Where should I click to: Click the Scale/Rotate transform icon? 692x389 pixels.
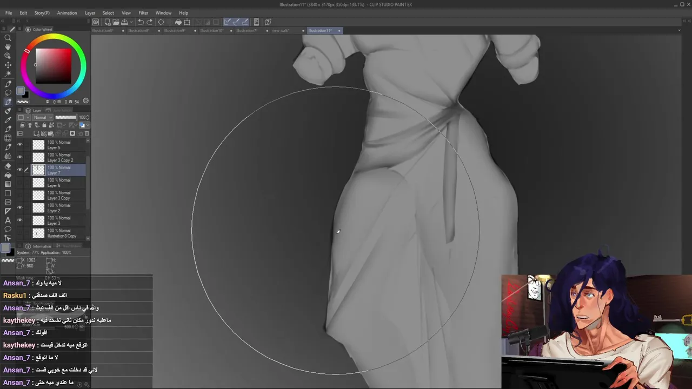pos(187,22)
